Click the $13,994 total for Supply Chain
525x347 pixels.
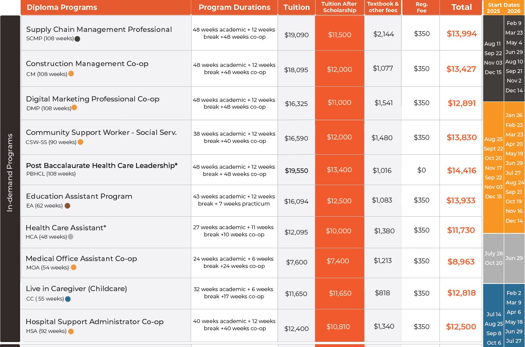(x=462, y=34)
